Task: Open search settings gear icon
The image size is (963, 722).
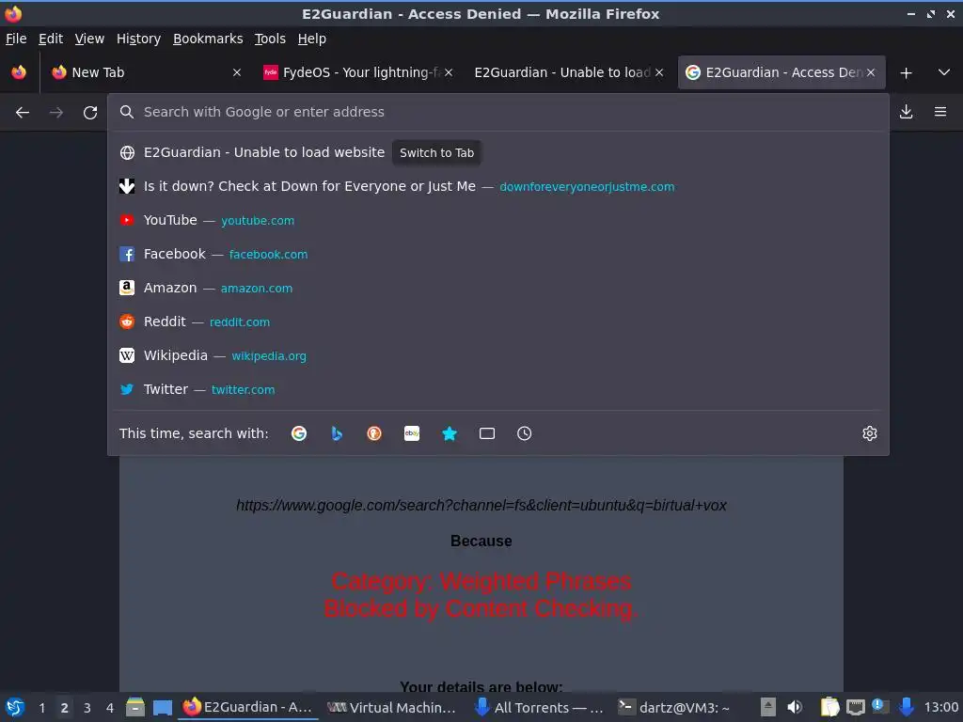Action: 870,433
